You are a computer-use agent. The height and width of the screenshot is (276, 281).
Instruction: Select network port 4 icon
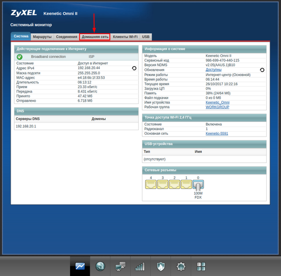(x=151, y=184)
